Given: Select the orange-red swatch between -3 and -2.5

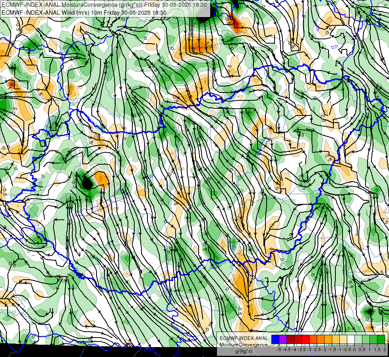Looking at the screenshot, I should point(313,340).
